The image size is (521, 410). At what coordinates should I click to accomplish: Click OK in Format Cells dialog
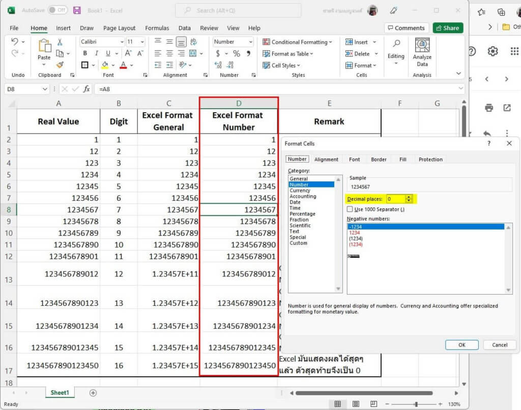pos(462,345)
